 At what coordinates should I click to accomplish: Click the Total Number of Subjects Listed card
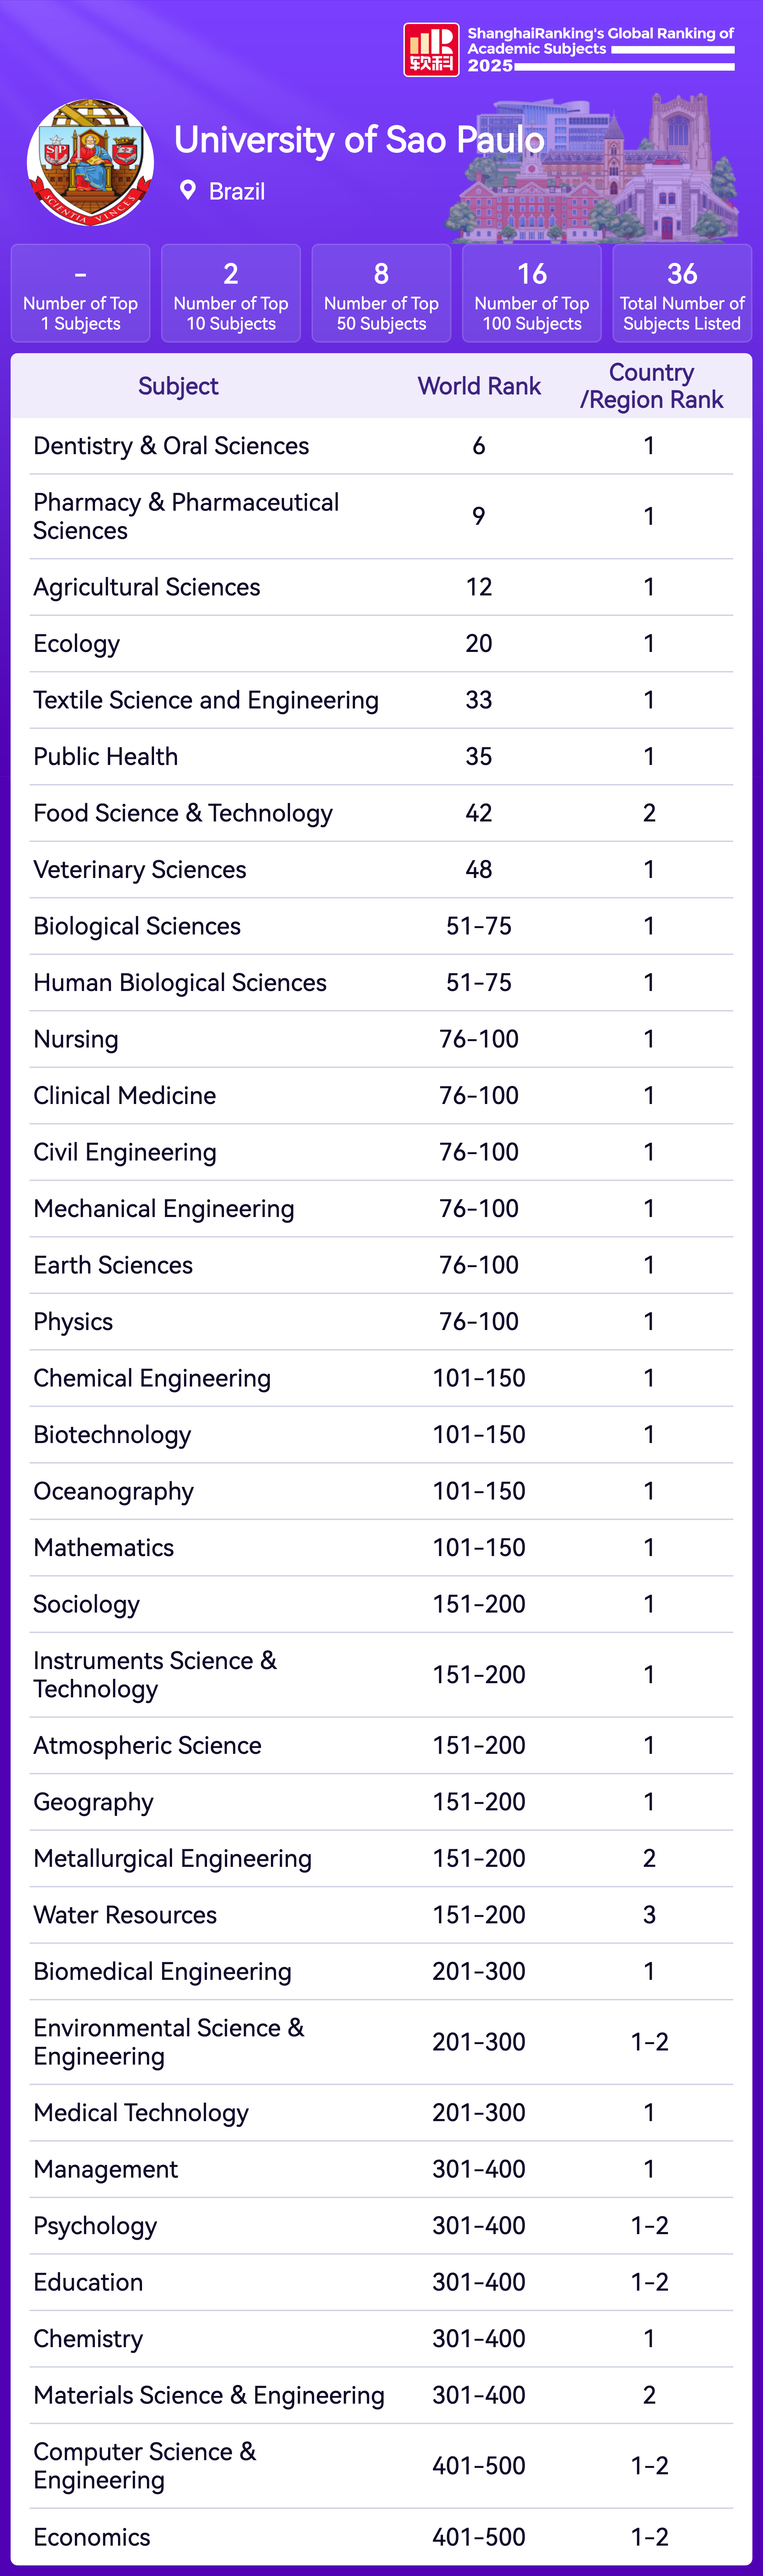[x=682, y=294]
